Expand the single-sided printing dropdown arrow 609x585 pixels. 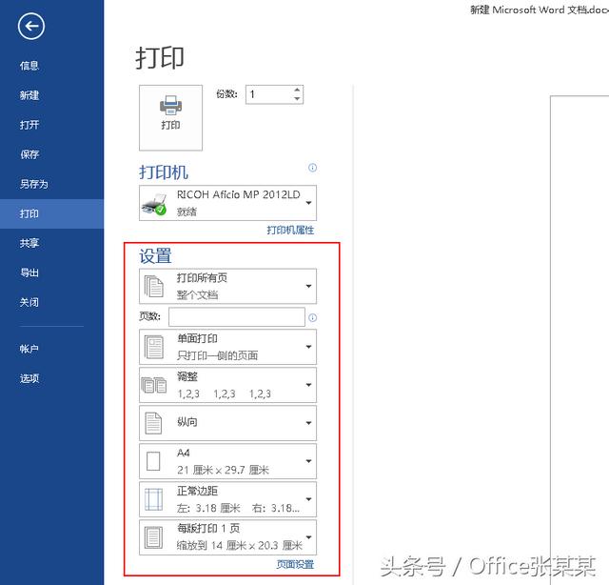click(308, 347)
